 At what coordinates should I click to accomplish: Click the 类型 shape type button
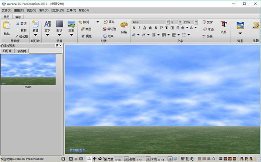(86, 29)
